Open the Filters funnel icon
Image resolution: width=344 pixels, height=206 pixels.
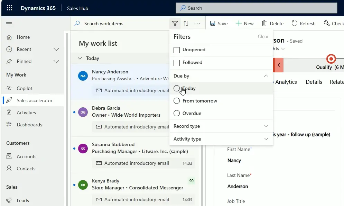click(175, 23)
